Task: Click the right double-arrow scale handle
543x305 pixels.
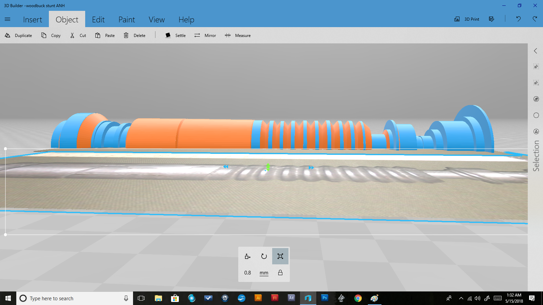Action: [311, 168]
